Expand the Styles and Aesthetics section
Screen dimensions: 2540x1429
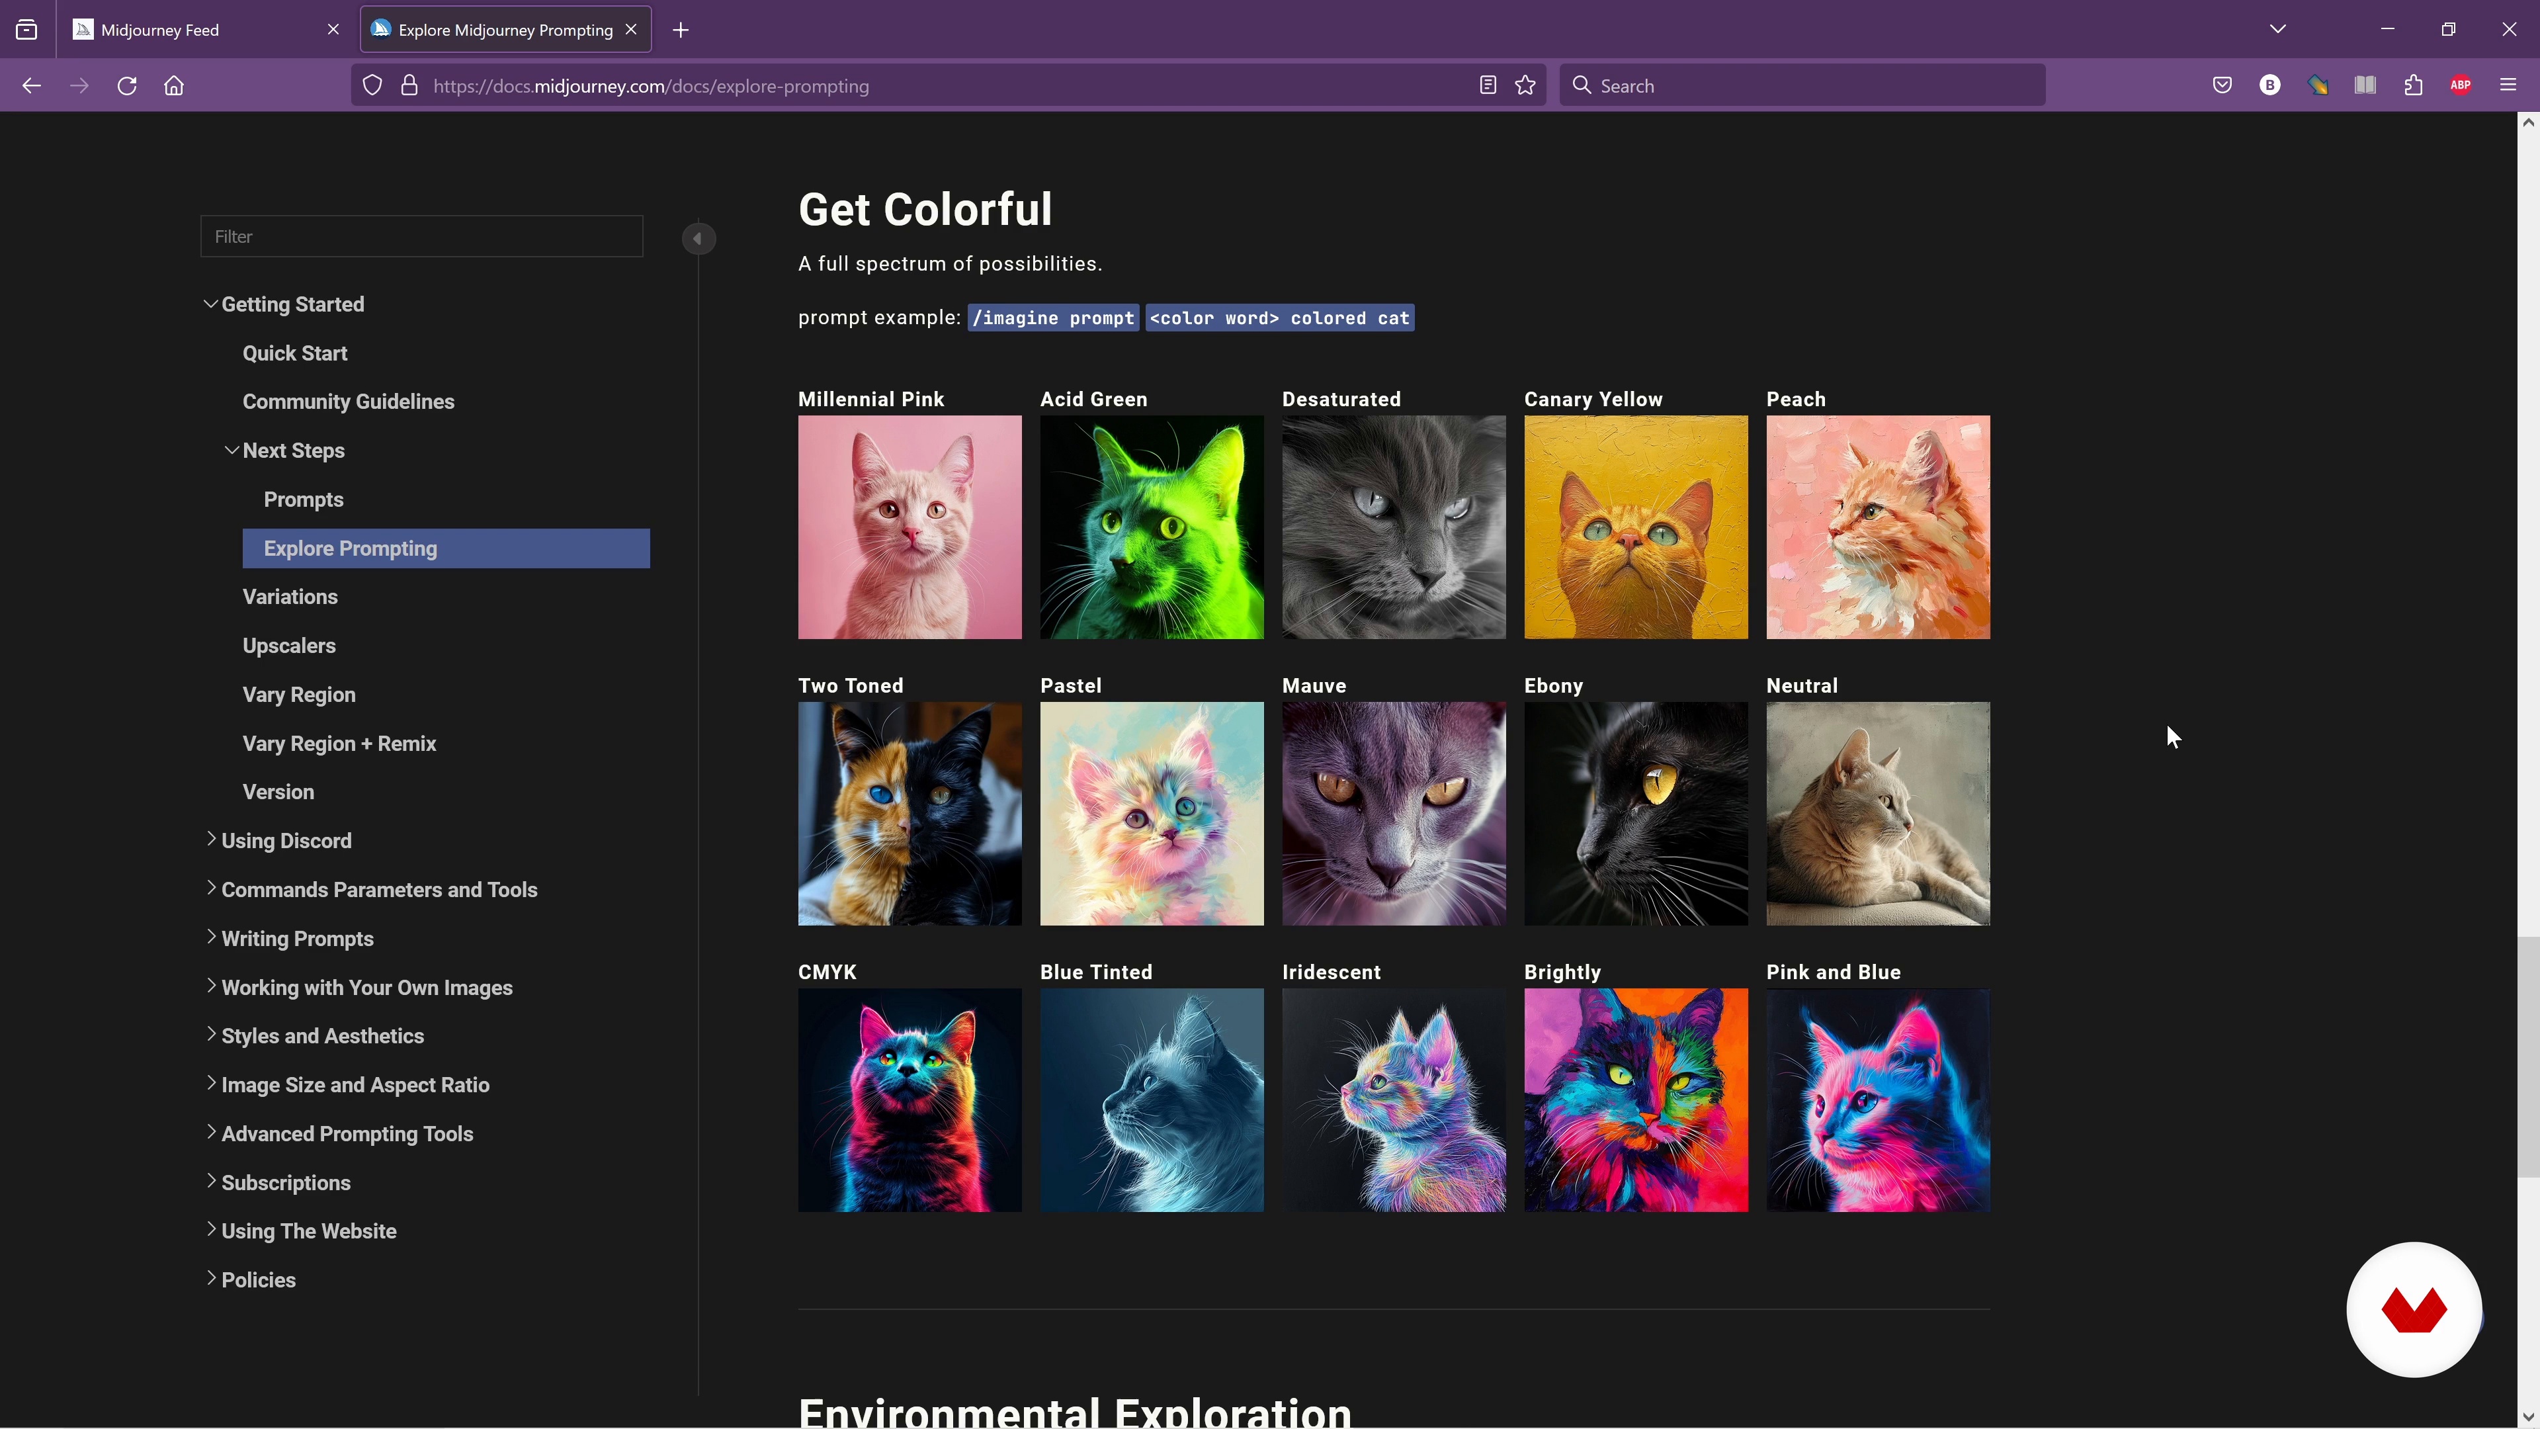click(x=210, y=1035)
